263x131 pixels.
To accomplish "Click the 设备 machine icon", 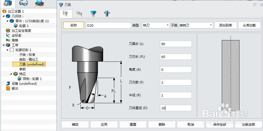I will pos(8,83).
